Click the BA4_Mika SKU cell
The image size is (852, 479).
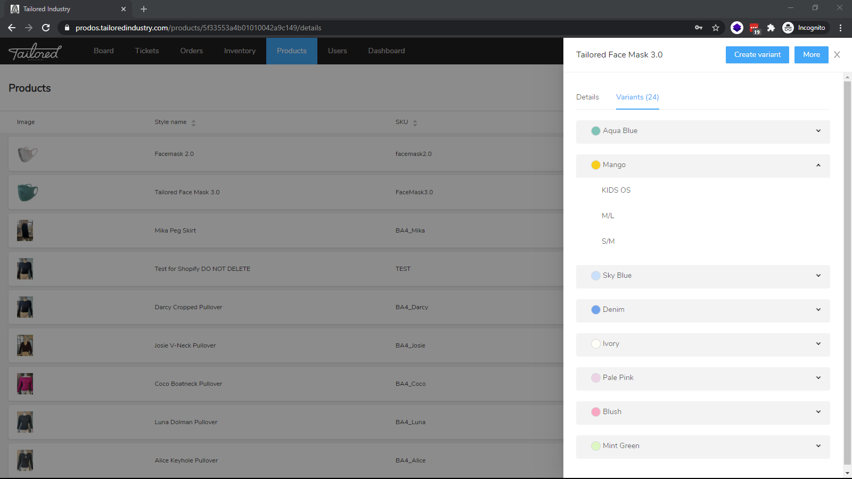tap(410, 231)
